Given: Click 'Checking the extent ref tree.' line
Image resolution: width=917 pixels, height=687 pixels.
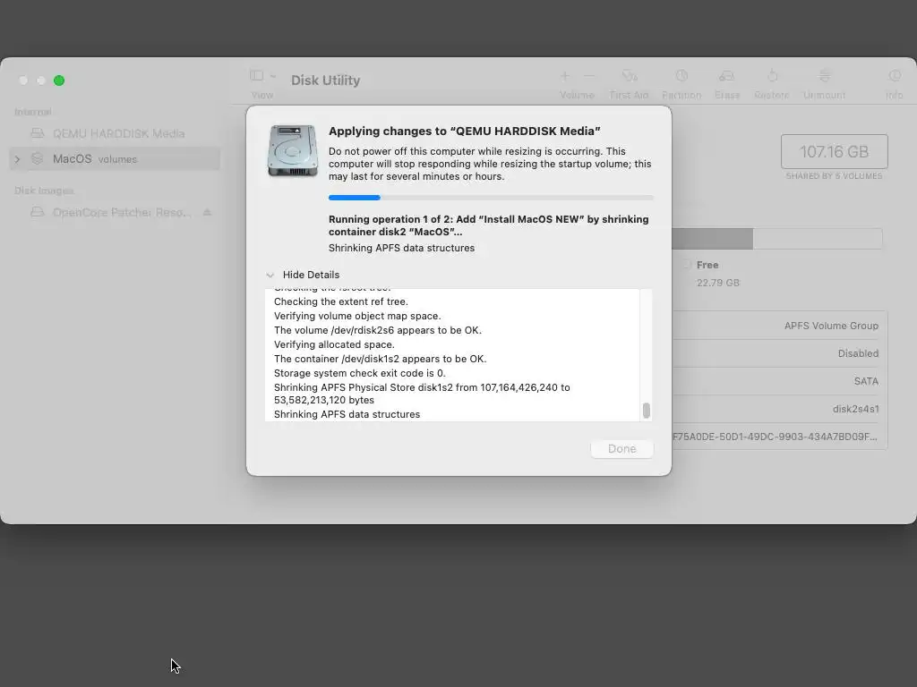Looking at the screenshot, I should pos(341,301).
